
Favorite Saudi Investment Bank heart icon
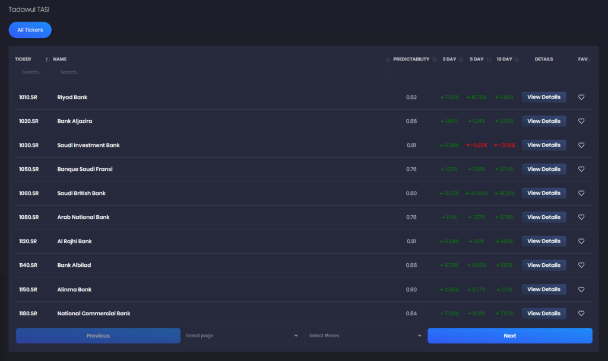581,145
